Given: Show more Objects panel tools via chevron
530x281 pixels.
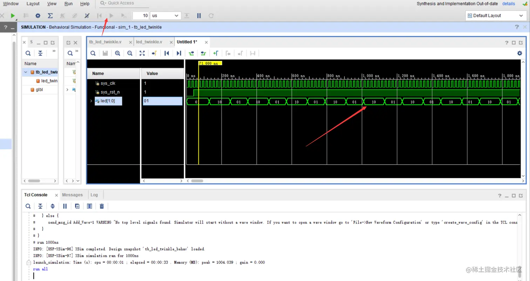Looking at the screenshot, I should click(x=77, y=51).
